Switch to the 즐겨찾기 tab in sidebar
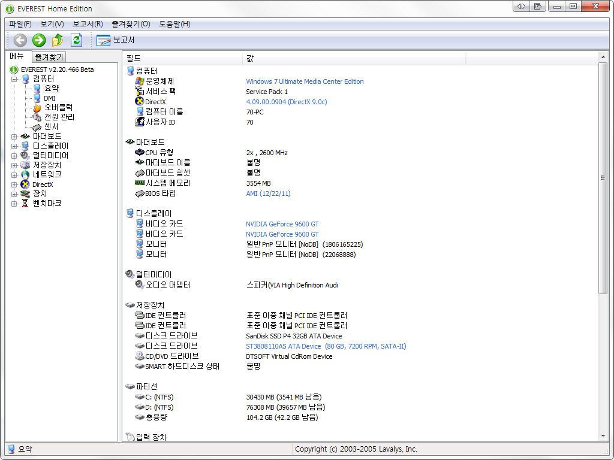The image size is (614, 460). 49,57
